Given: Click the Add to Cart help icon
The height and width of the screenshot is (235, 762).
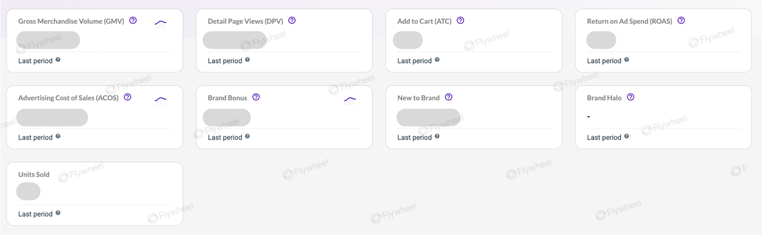Looking at the screenshot, I should pyautogui.click(x=460, y=20).
